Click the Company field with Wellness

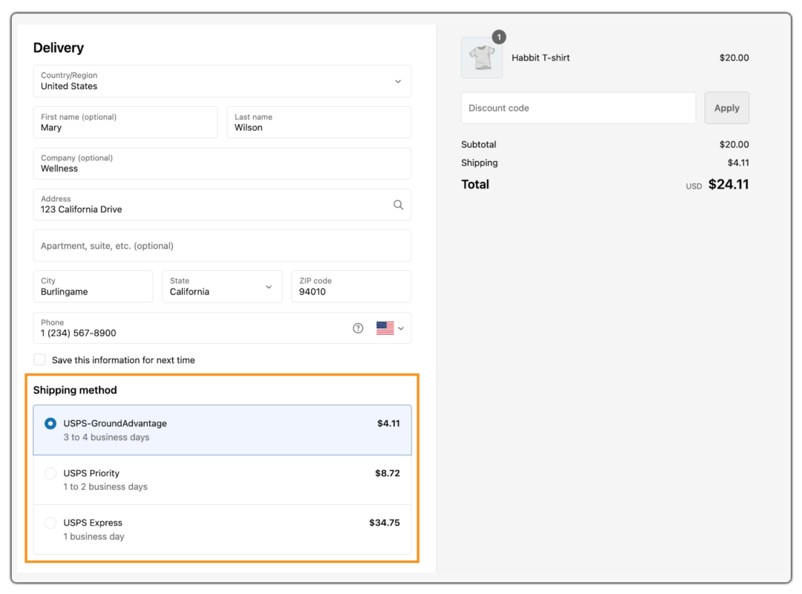click(x=222, y=163)
